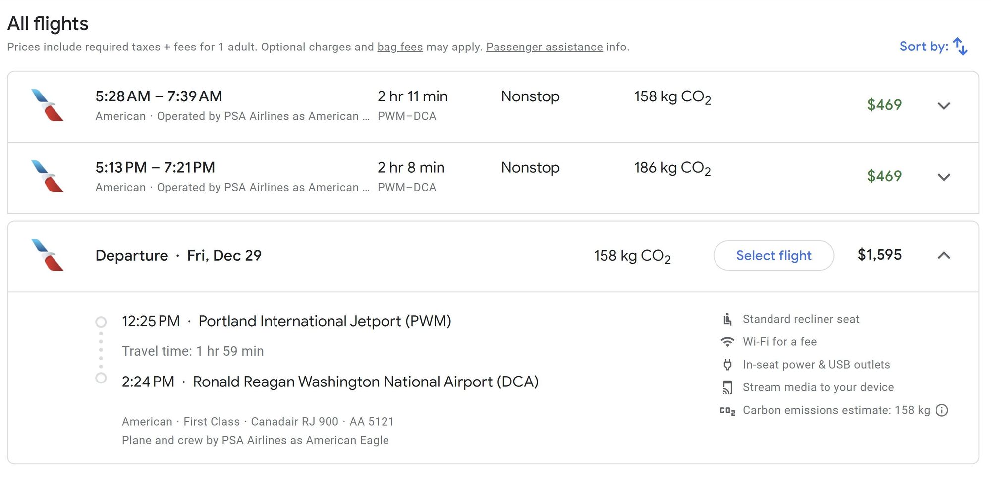
Task: Open the bag fees link
Action: coord(400,47)
